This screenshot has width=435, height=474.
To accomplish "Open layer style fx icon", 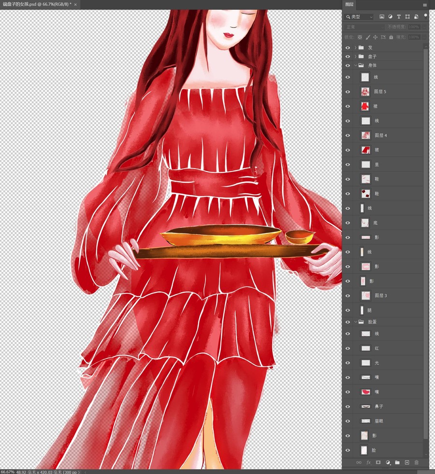I will (x=368, y=462).
